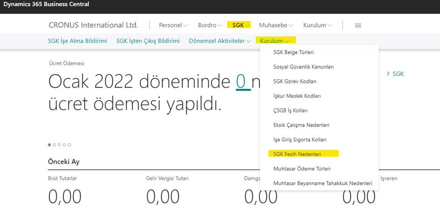Expand the Muhasebe menu
This screenshot has height=205, width=440.
[276, 25]
